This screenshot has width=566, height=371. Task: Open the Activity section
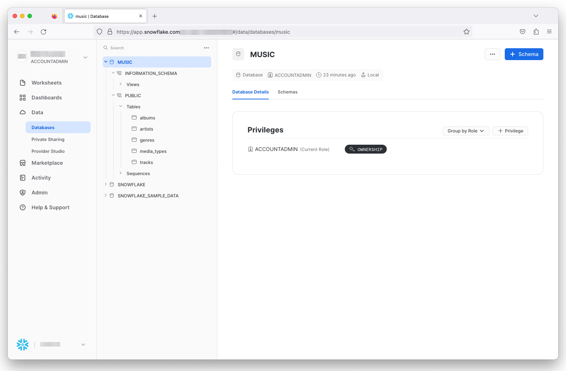point(41,178)
